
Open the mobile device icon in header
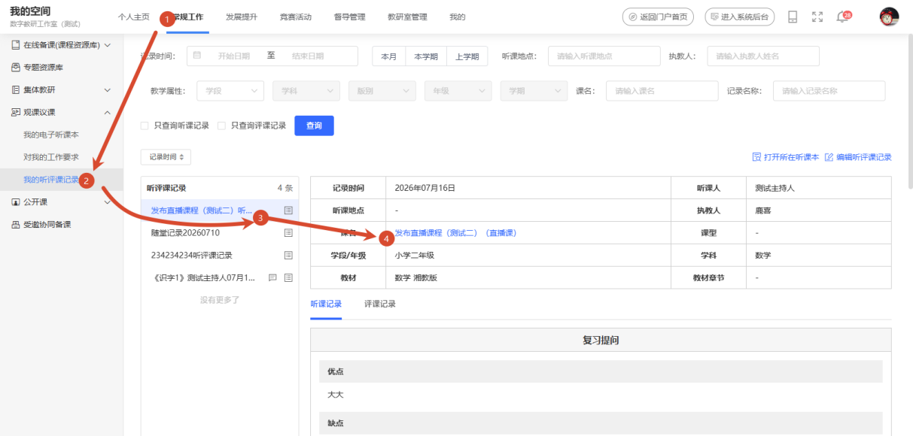click(x=793, y=17)
